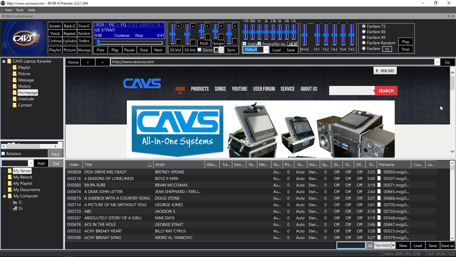Open the dropdown next to Add button
456x257 pixels.
coord(31,163)
